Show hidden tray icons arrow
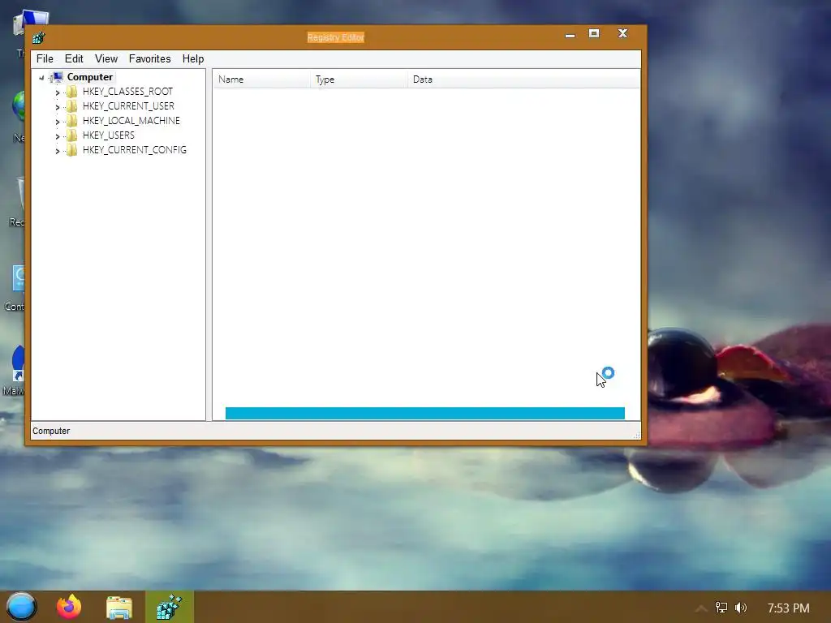Screen dimensions: 831x623 (700, 608)
